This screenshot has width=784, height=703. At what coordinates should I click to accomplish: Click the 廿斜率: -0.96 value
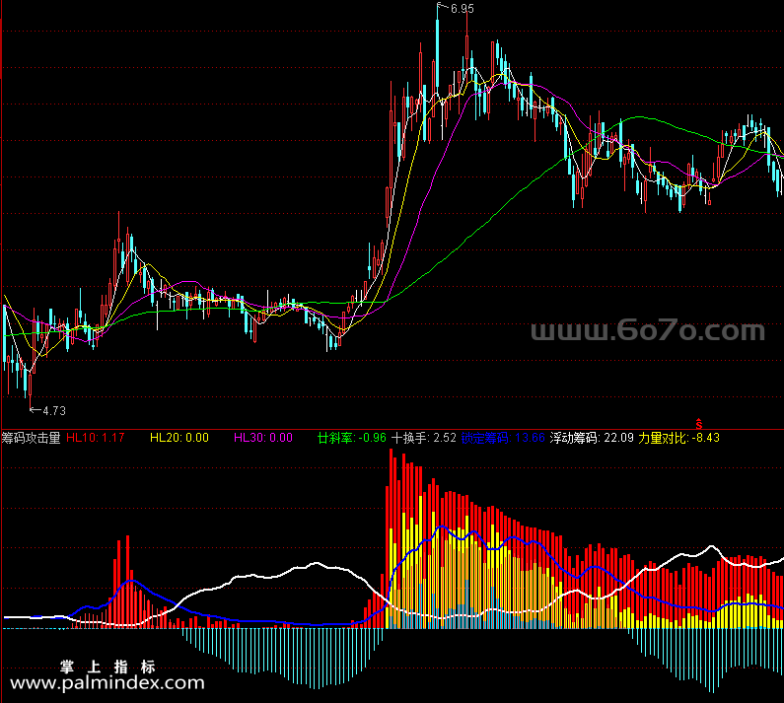pos(351,438)
